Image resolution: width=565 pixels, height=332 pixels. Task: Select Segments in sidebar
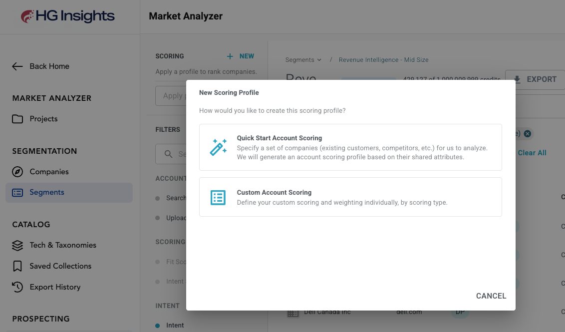(69, 193)
